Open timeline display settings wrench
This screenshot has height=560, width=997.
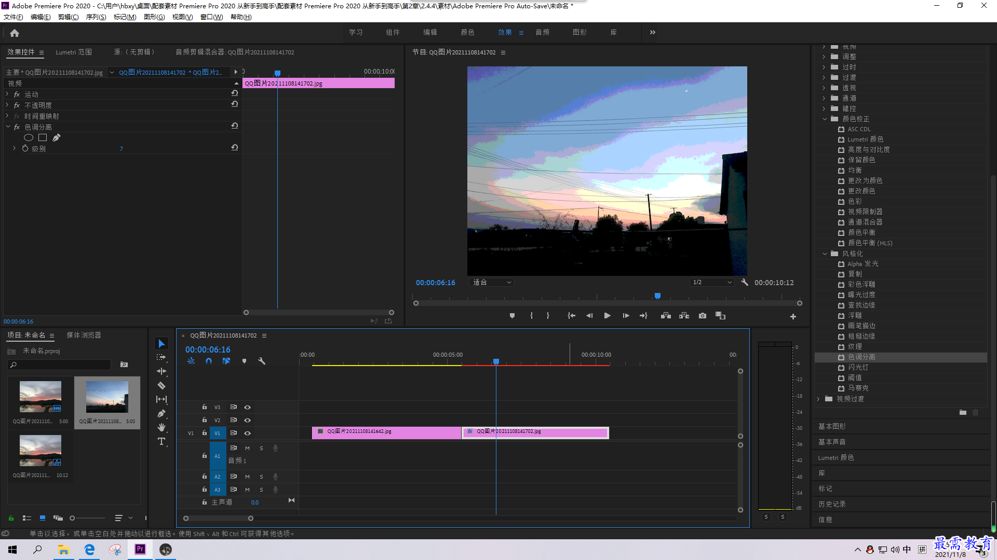(x=262, y=361)
